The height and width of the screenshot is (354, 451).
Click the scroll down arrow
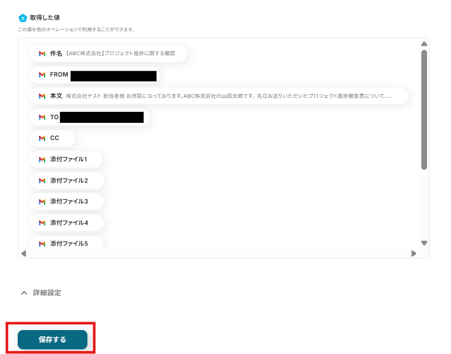pyautogui.click(x=424, y=243)
